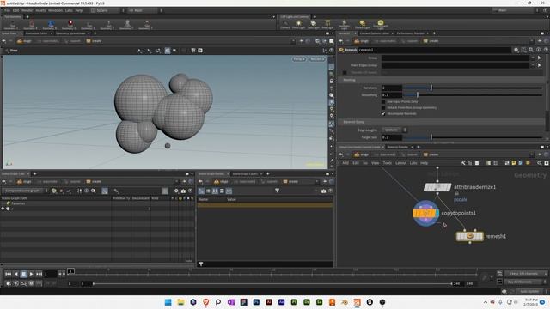Toggle visibility eye of root prim row
This screenshot has width=550, height=309.
(3, 209)
